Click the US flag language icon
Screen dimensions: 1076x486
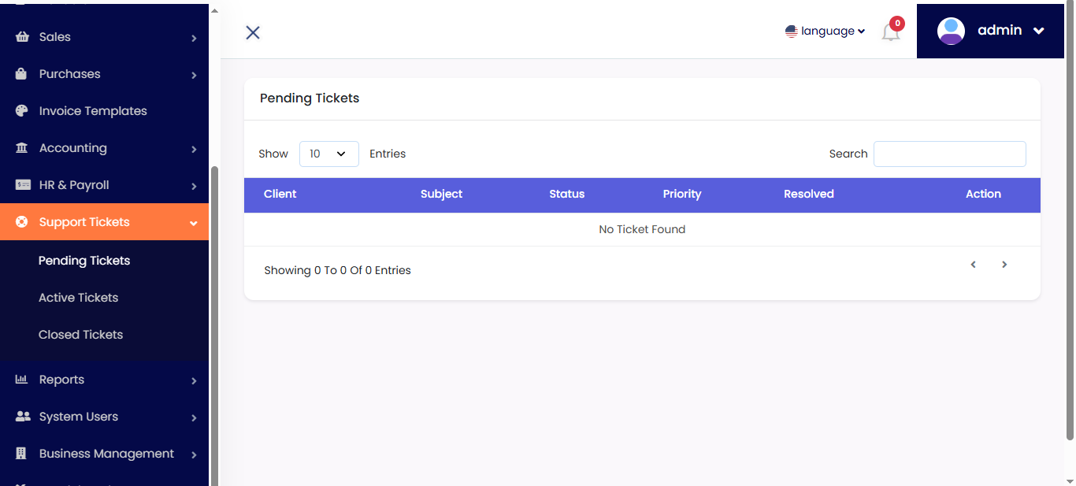pyautogui.click(x=792, y=32)
